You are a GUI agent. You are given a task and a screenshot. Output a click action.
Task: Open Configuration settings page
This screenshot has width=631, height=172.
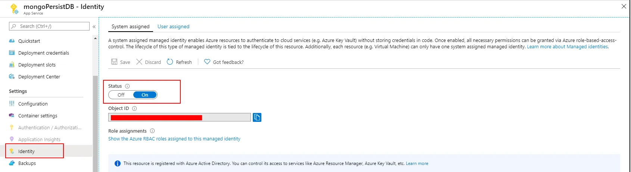(33, 104)
